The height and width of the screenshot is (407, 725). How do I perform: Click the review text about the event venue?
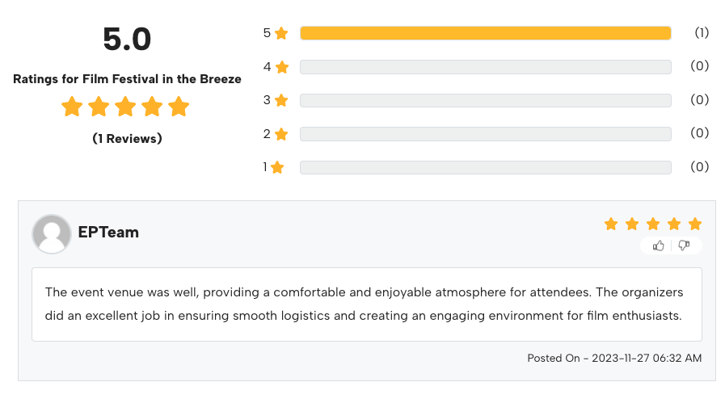[x=364, y=304]
